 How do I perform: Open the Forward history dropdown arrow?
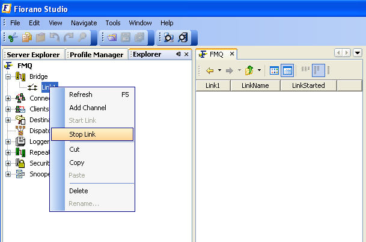pyautogui.click(x=239, y=70)
